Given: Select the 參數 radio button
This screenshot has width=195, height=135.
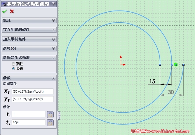Looking at the screenshot, I should [13, 68].
